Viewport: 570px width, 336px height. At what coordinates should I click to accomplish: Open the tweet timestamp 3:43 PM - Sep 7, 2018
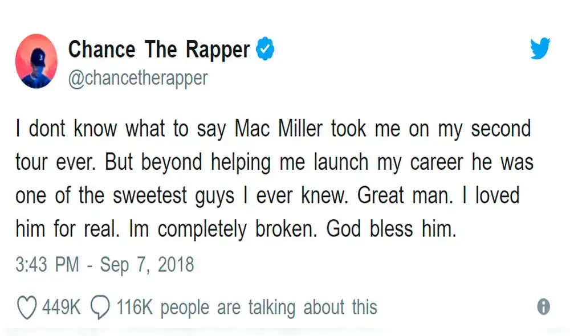pyautogui.click(x=104, y=264)
